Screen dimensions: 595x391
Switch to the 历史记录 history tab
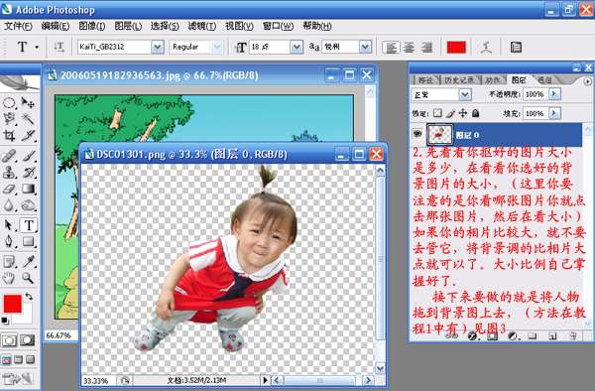click(459, 80)
